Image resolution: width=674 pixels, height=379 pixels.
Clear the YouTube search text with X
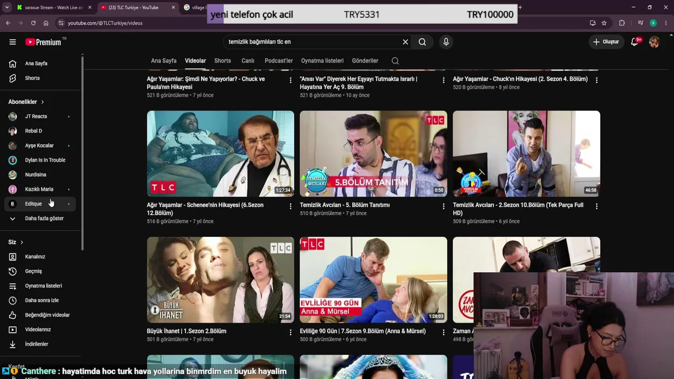point(405,42)
